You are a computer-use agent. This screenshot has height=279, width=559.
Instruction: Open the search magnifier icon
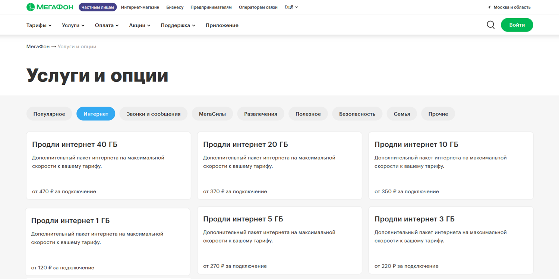491,25
